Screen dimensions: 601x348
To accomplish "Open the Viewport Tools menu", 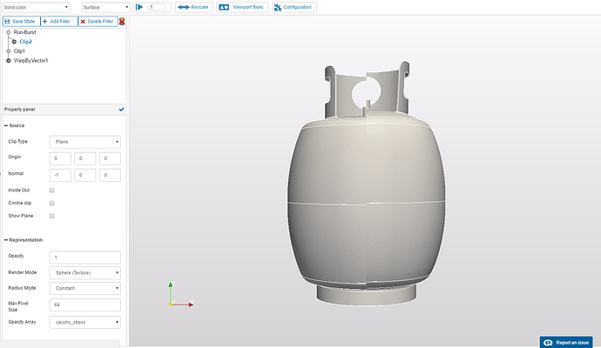I will (x=240, y=7).
